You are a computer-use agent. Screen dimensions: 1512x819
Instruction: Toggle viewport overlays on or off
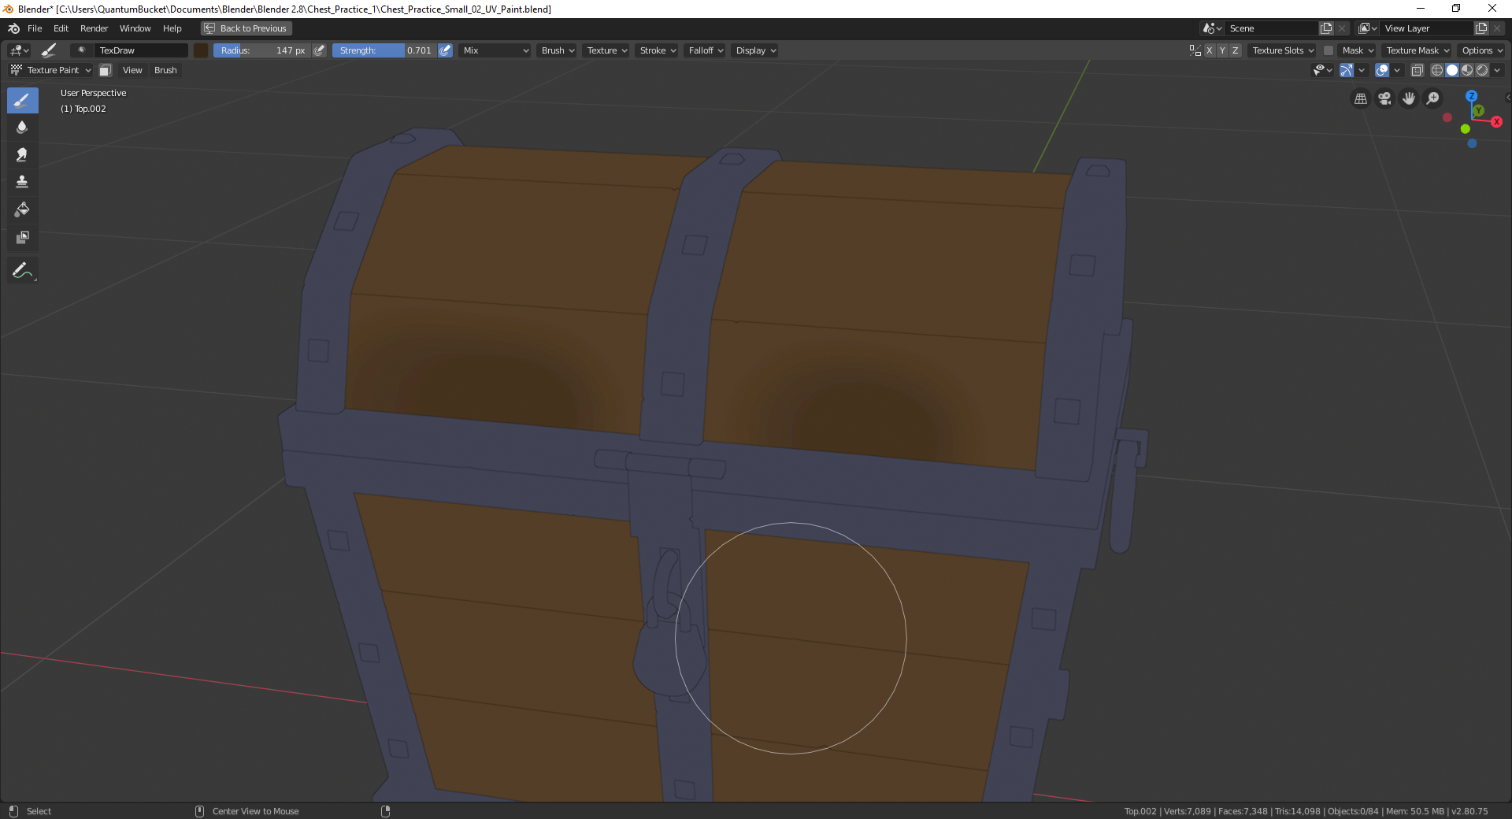pyautogui.click(x=1382, y=70)
